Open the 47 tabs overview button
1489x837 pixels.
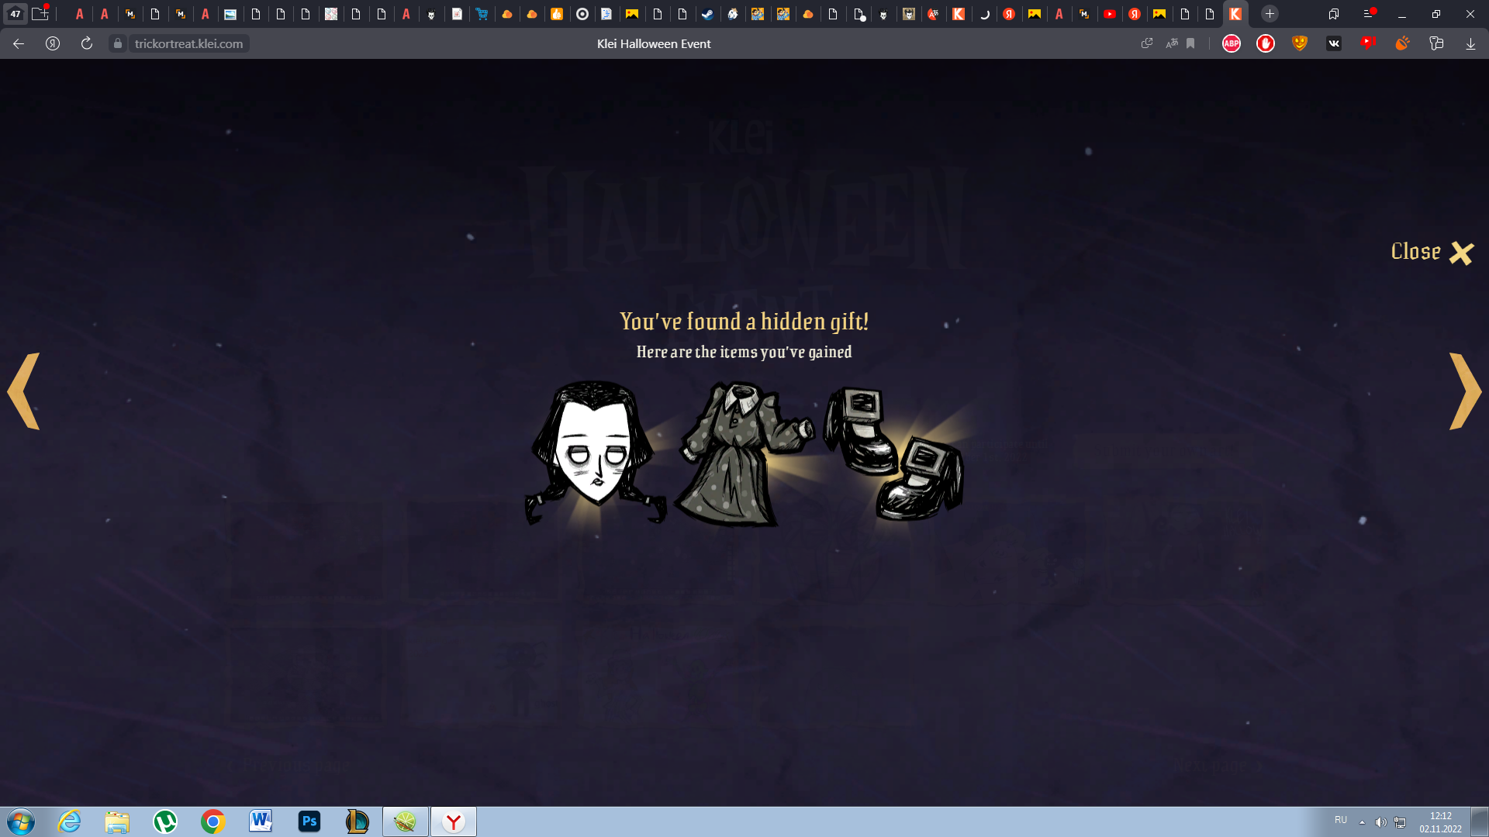(16, 14)
